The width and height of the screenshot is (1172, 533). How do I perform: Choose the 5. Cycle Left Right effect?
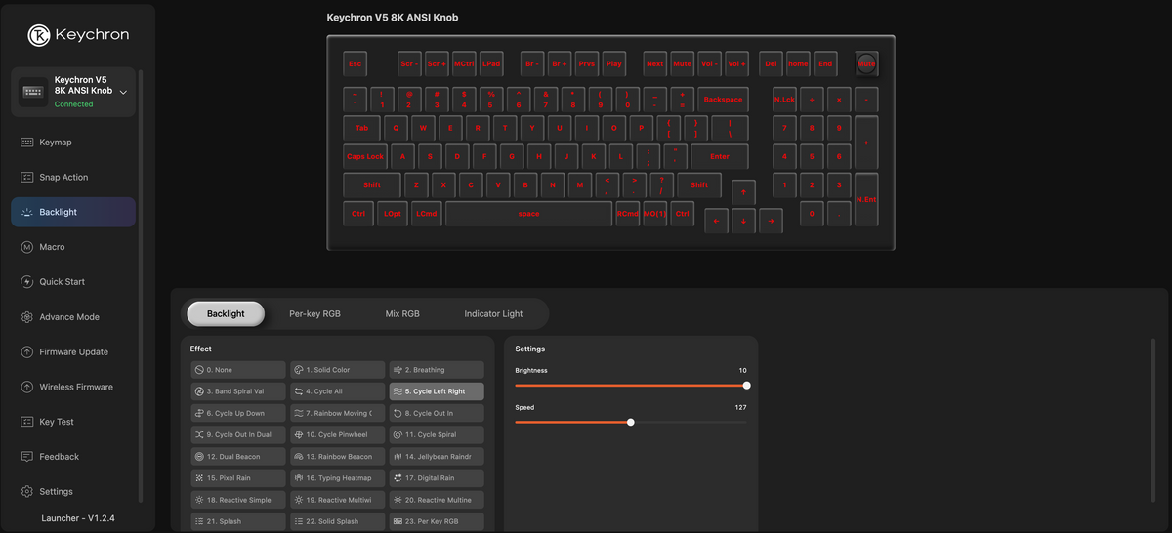[x=437, y=391]
